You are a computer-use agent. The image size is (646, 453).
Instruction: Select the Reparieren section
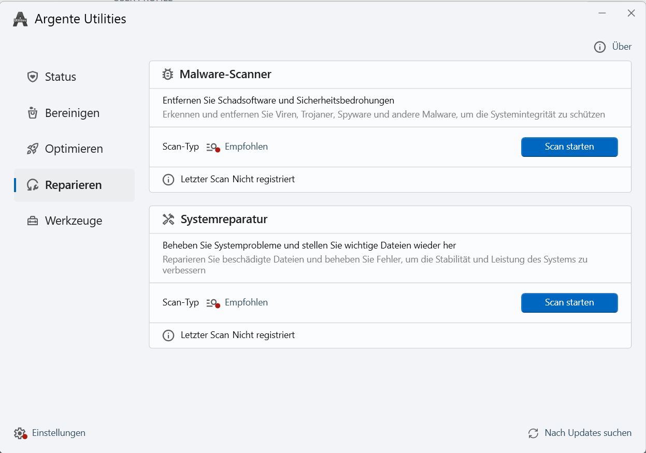pyautogui.click(x=73, y=185)
